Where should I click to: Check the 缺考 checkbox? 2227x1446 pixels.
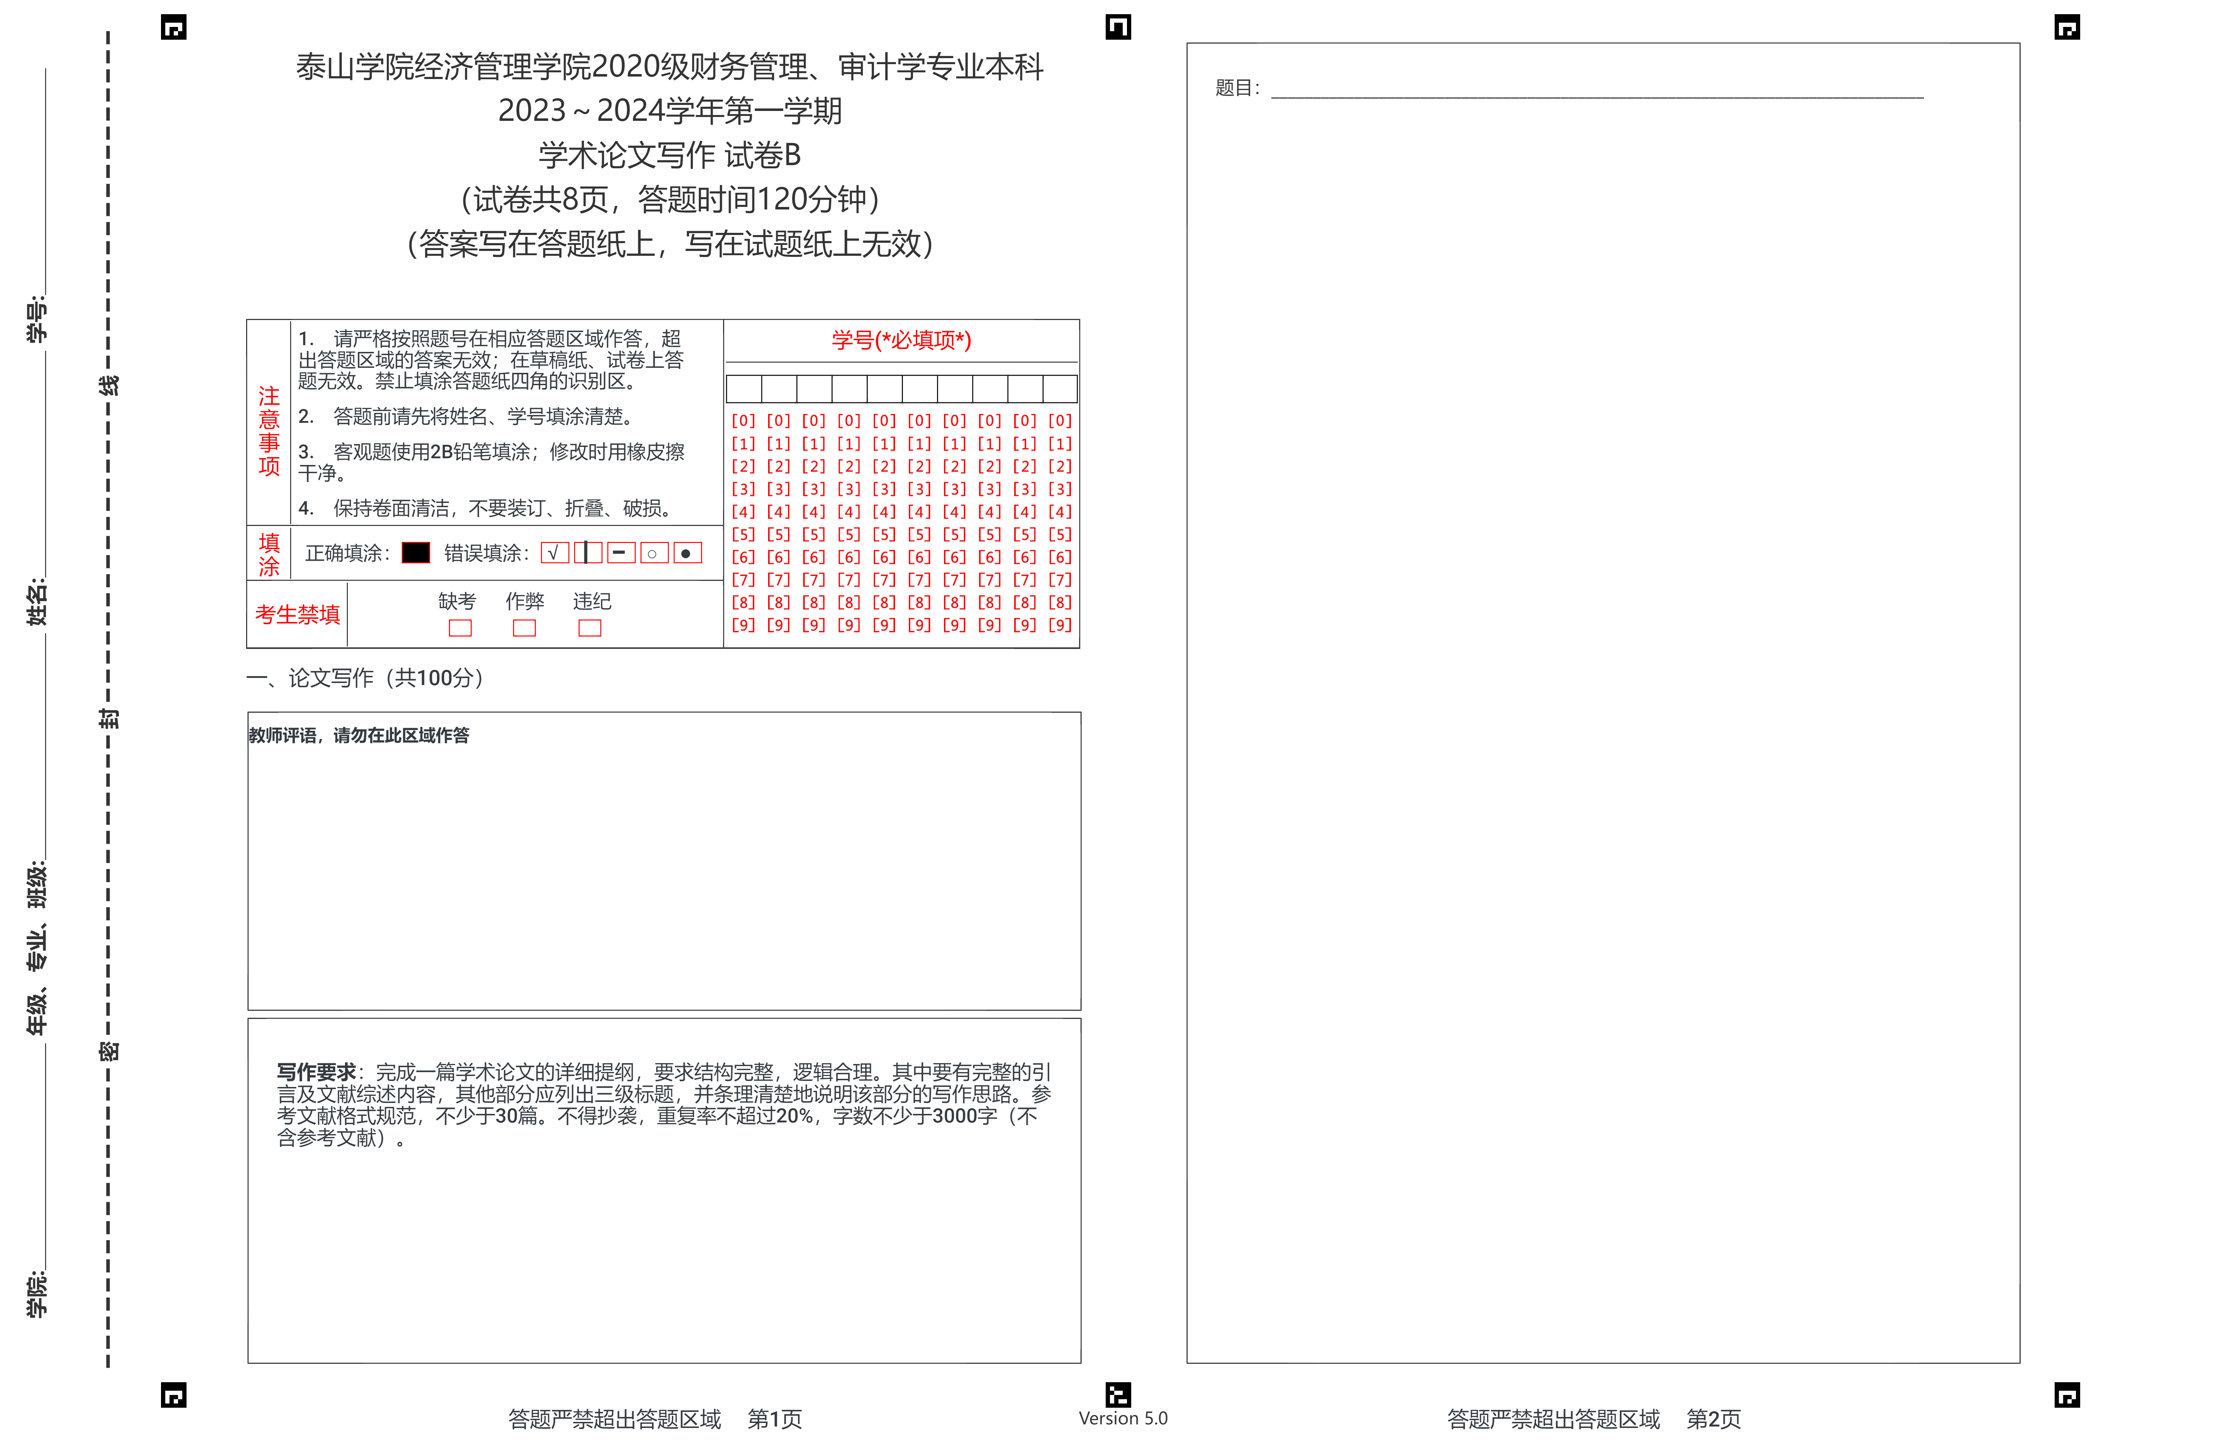point(460,628)
